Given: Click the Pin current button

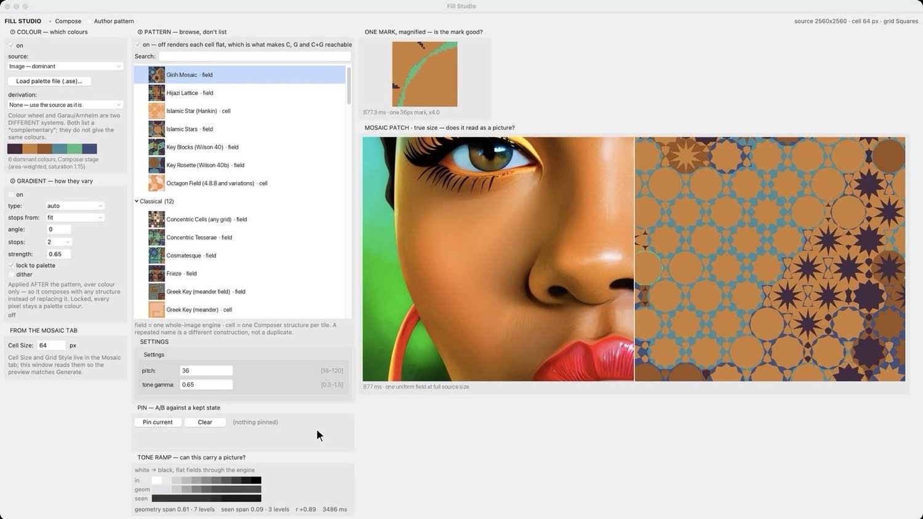Looking at the screenshot, I should tap(158, 422).
